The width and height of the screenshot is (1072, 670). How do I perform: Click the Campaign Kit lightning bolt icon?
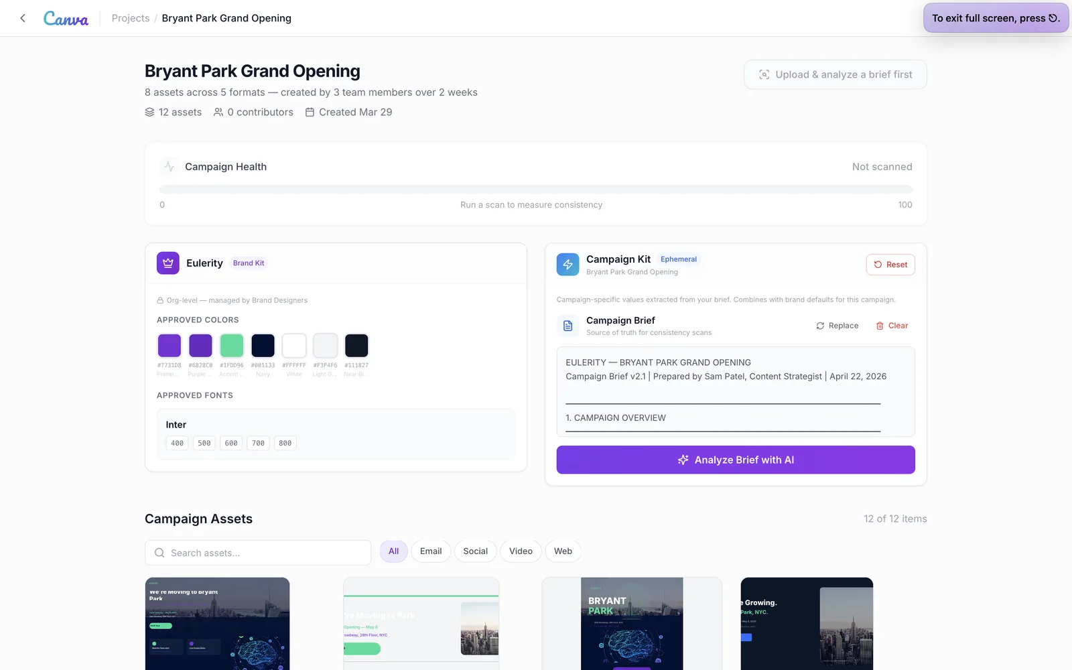click(x=567, y=265)
